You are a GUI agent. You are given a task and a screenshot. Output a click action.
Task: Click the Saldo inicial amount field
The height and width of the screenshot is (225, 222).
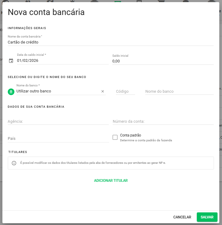pos(163,61)
